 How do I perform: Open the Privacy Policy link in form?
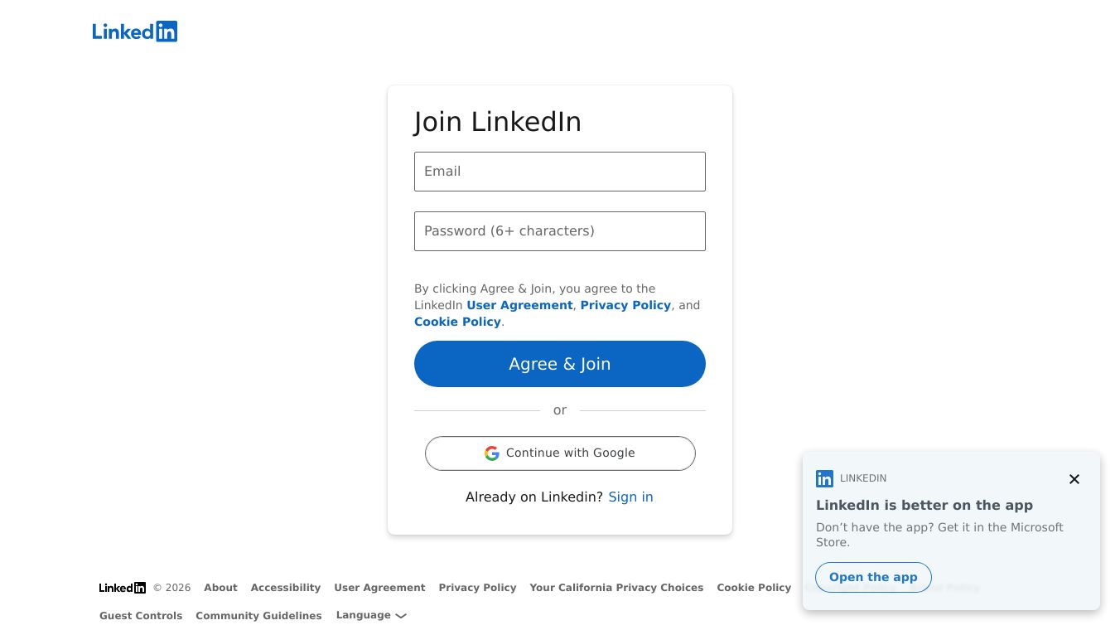point(625,305)
